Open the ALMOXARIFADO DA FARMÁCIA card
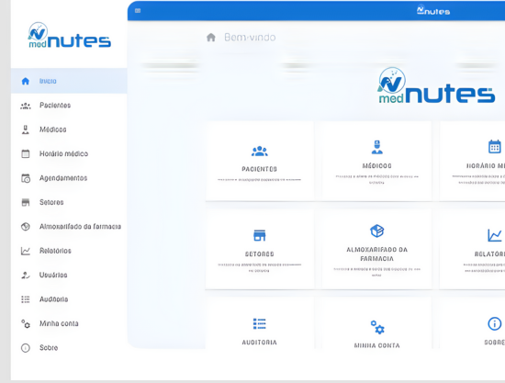This screenshot has height=383, width=505. pos(376,249)
